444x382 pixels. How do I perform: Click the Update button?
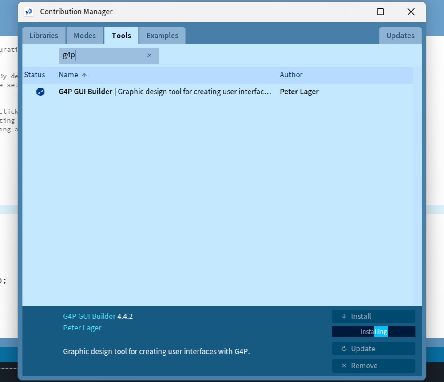tap(373, 349)
